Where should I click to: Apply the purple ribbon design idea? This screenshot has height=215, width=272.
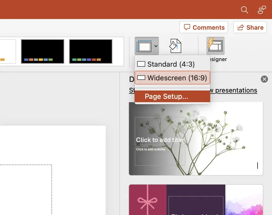point(196,200)
